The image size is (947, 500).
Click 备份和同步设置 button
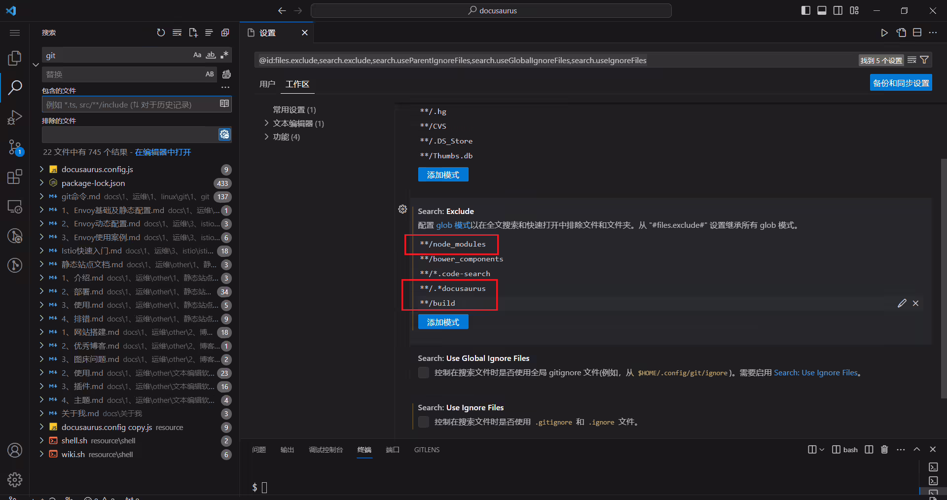click(901, 83)
